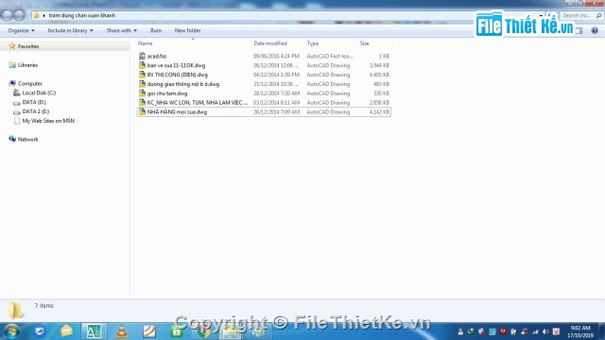Click the blue monitor taskbar icon
This screenshot has height=340, width=605.
(x=40, y=331)
